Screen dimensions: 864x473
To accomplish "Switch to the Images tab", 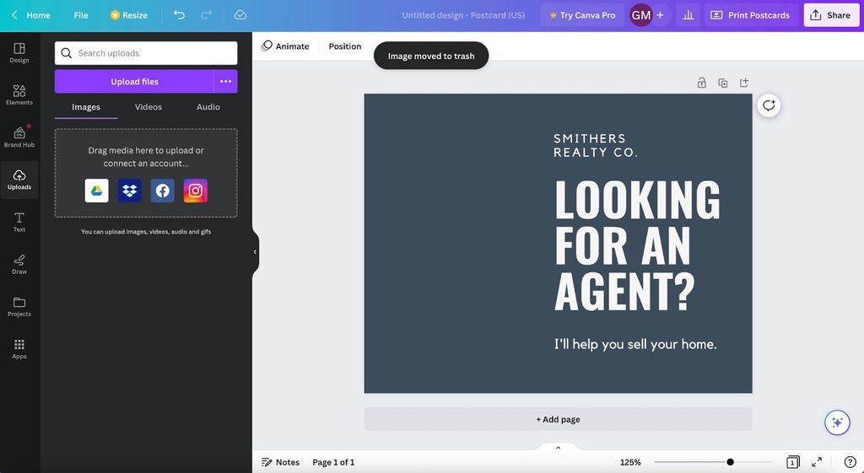I will click(x=86, y=107).
